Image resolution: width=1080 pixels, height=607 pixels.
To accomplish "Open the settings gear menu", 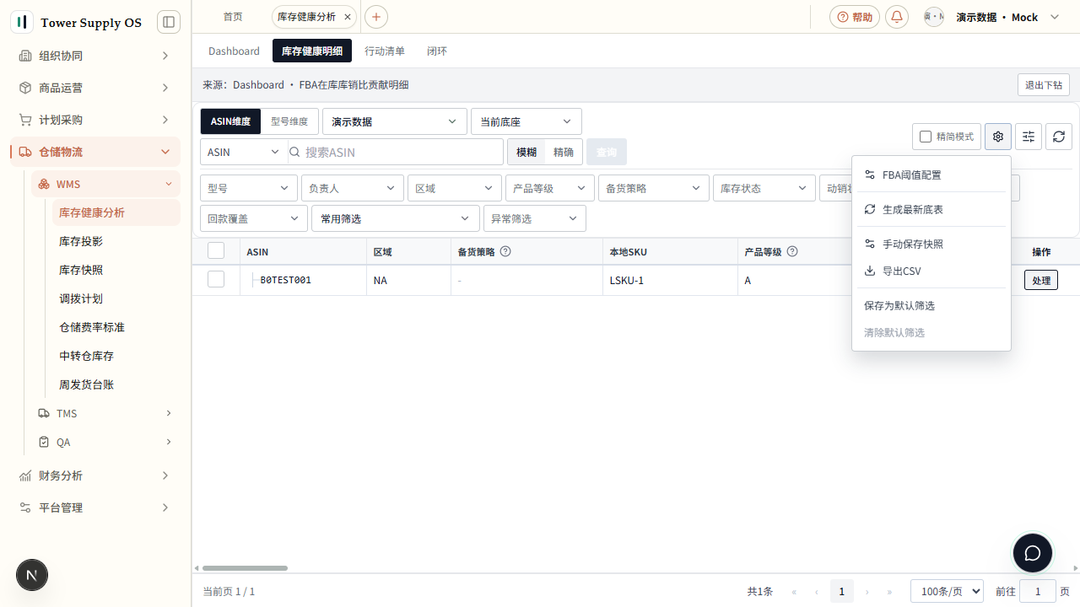I will [998, 137].
